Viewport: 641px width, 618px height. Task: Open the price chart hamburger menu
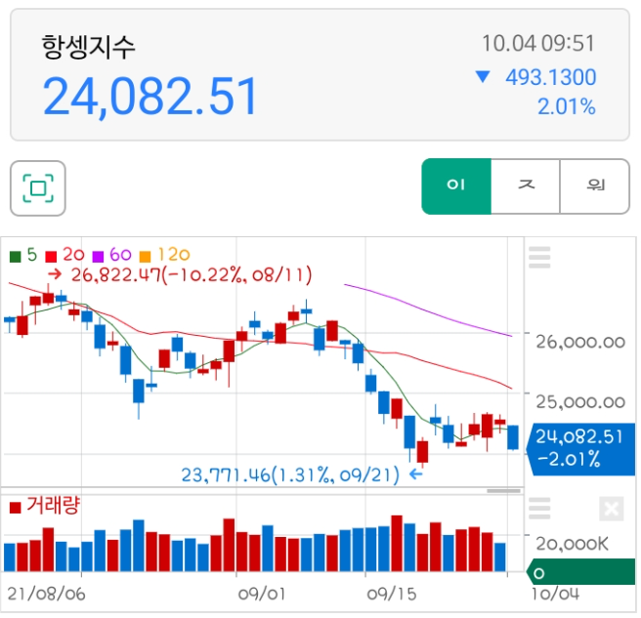click(x=539, y=258)
